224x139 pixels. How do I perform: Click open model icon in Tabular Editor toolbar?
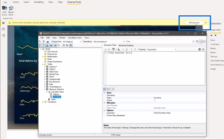tap(40, 42)
